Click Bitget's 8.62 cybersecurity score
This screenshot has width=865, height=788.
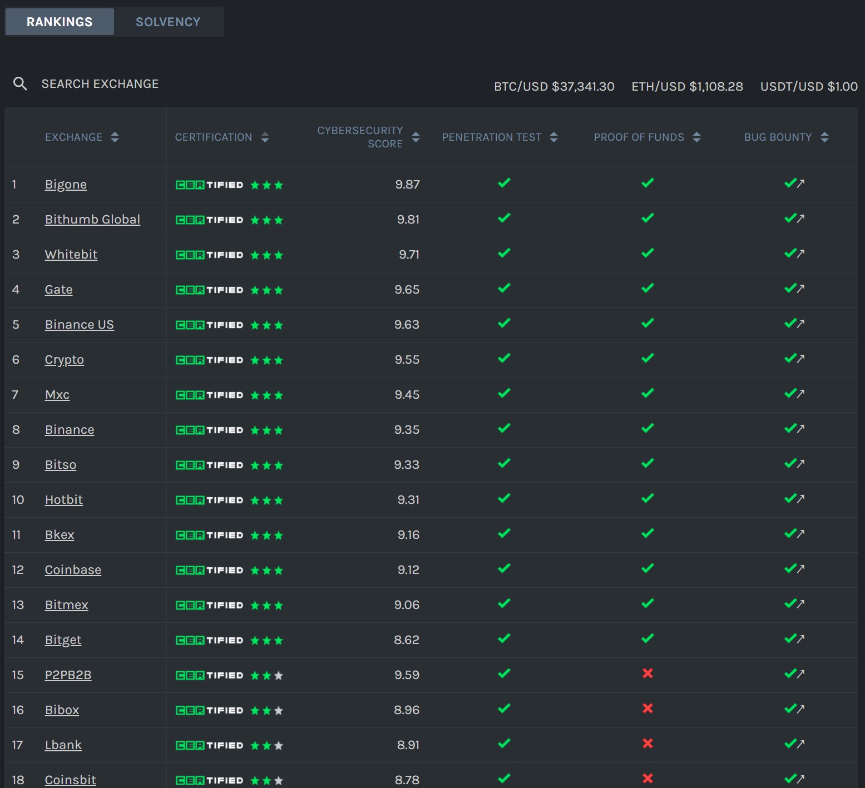(407, 640)
